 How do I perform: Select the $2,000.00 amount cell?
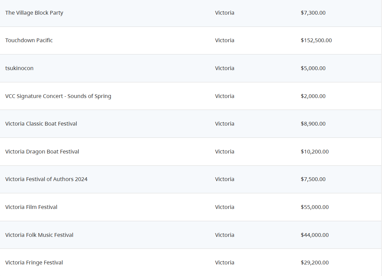coord(313,96)
